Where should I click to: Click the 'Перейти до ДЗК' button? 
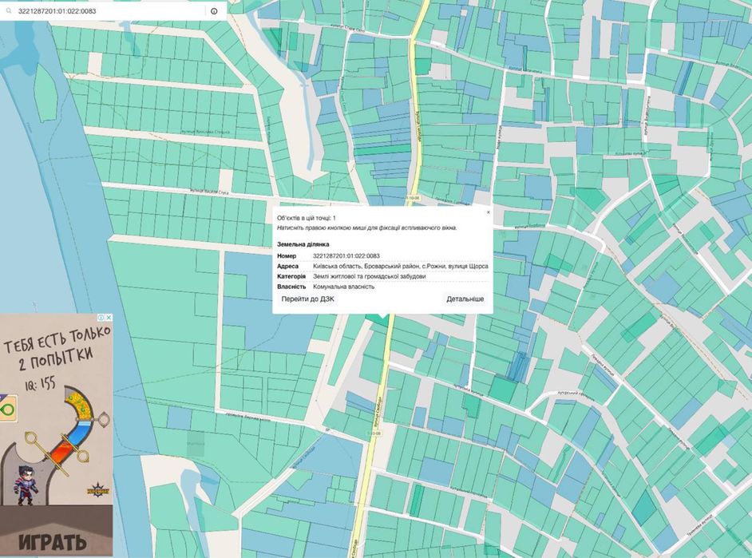tap(308, 299)
